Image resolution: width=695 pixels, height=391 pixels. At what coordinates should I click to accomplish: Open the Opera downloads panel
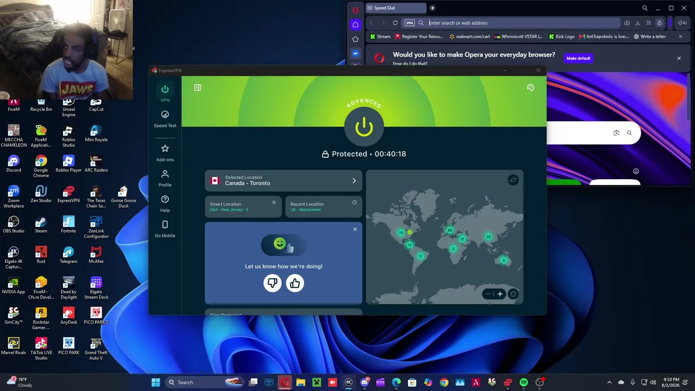coord(637,23)
